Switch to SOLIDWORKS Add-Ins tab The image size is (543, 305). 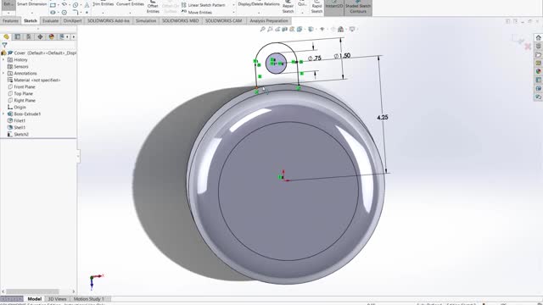(109, 20)
